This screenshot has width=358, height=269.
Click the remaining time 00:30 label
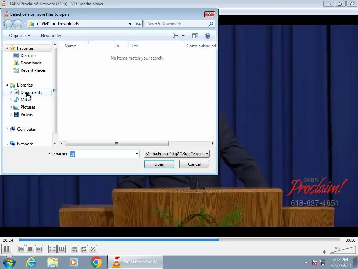coord(350,240)
